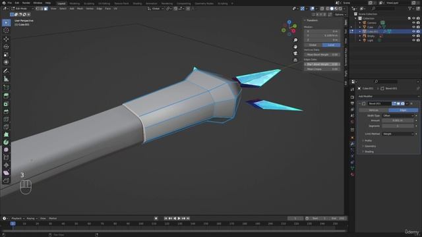Activate the Edge Slide tool
Screen dimensions: 422x237
(x=6, y=157)
